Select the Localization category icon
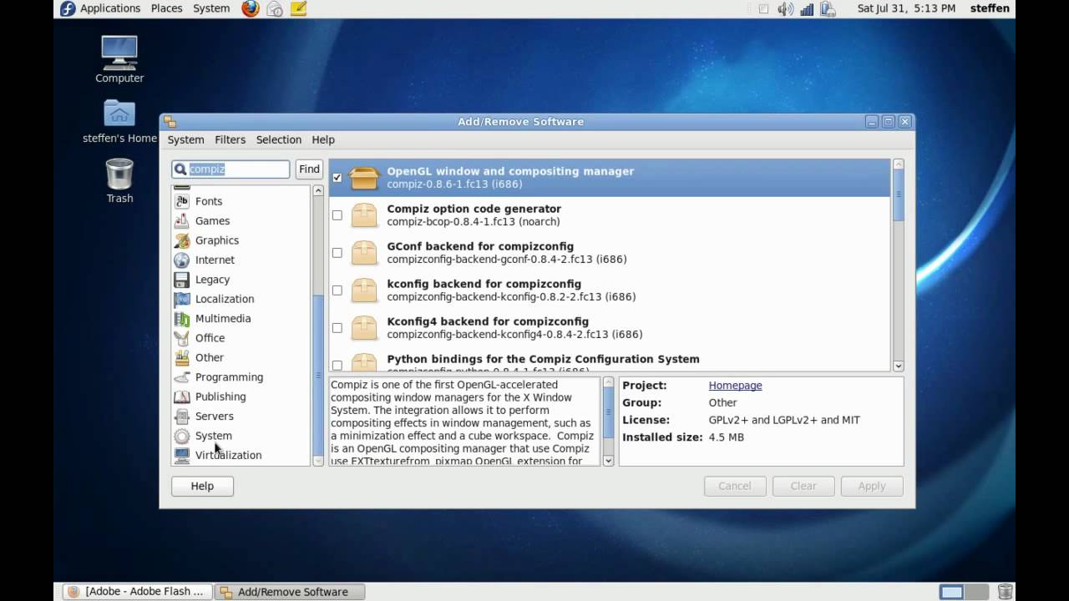Image resolution: width=1069 pixels, height=601 pixels. click(181, 299)
